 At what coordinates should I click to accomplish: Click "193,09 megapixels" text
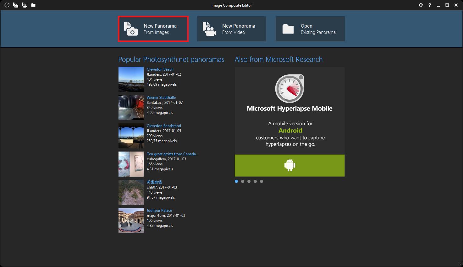pyautogui.click(x=162, y=84)
